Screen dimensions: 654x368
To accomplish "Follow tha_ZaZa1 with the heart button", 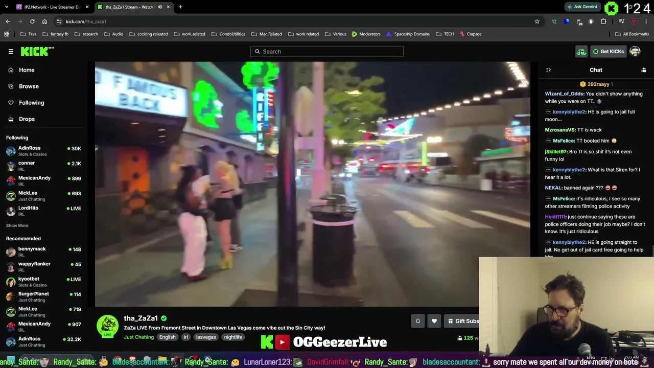I will click(434, 321).
